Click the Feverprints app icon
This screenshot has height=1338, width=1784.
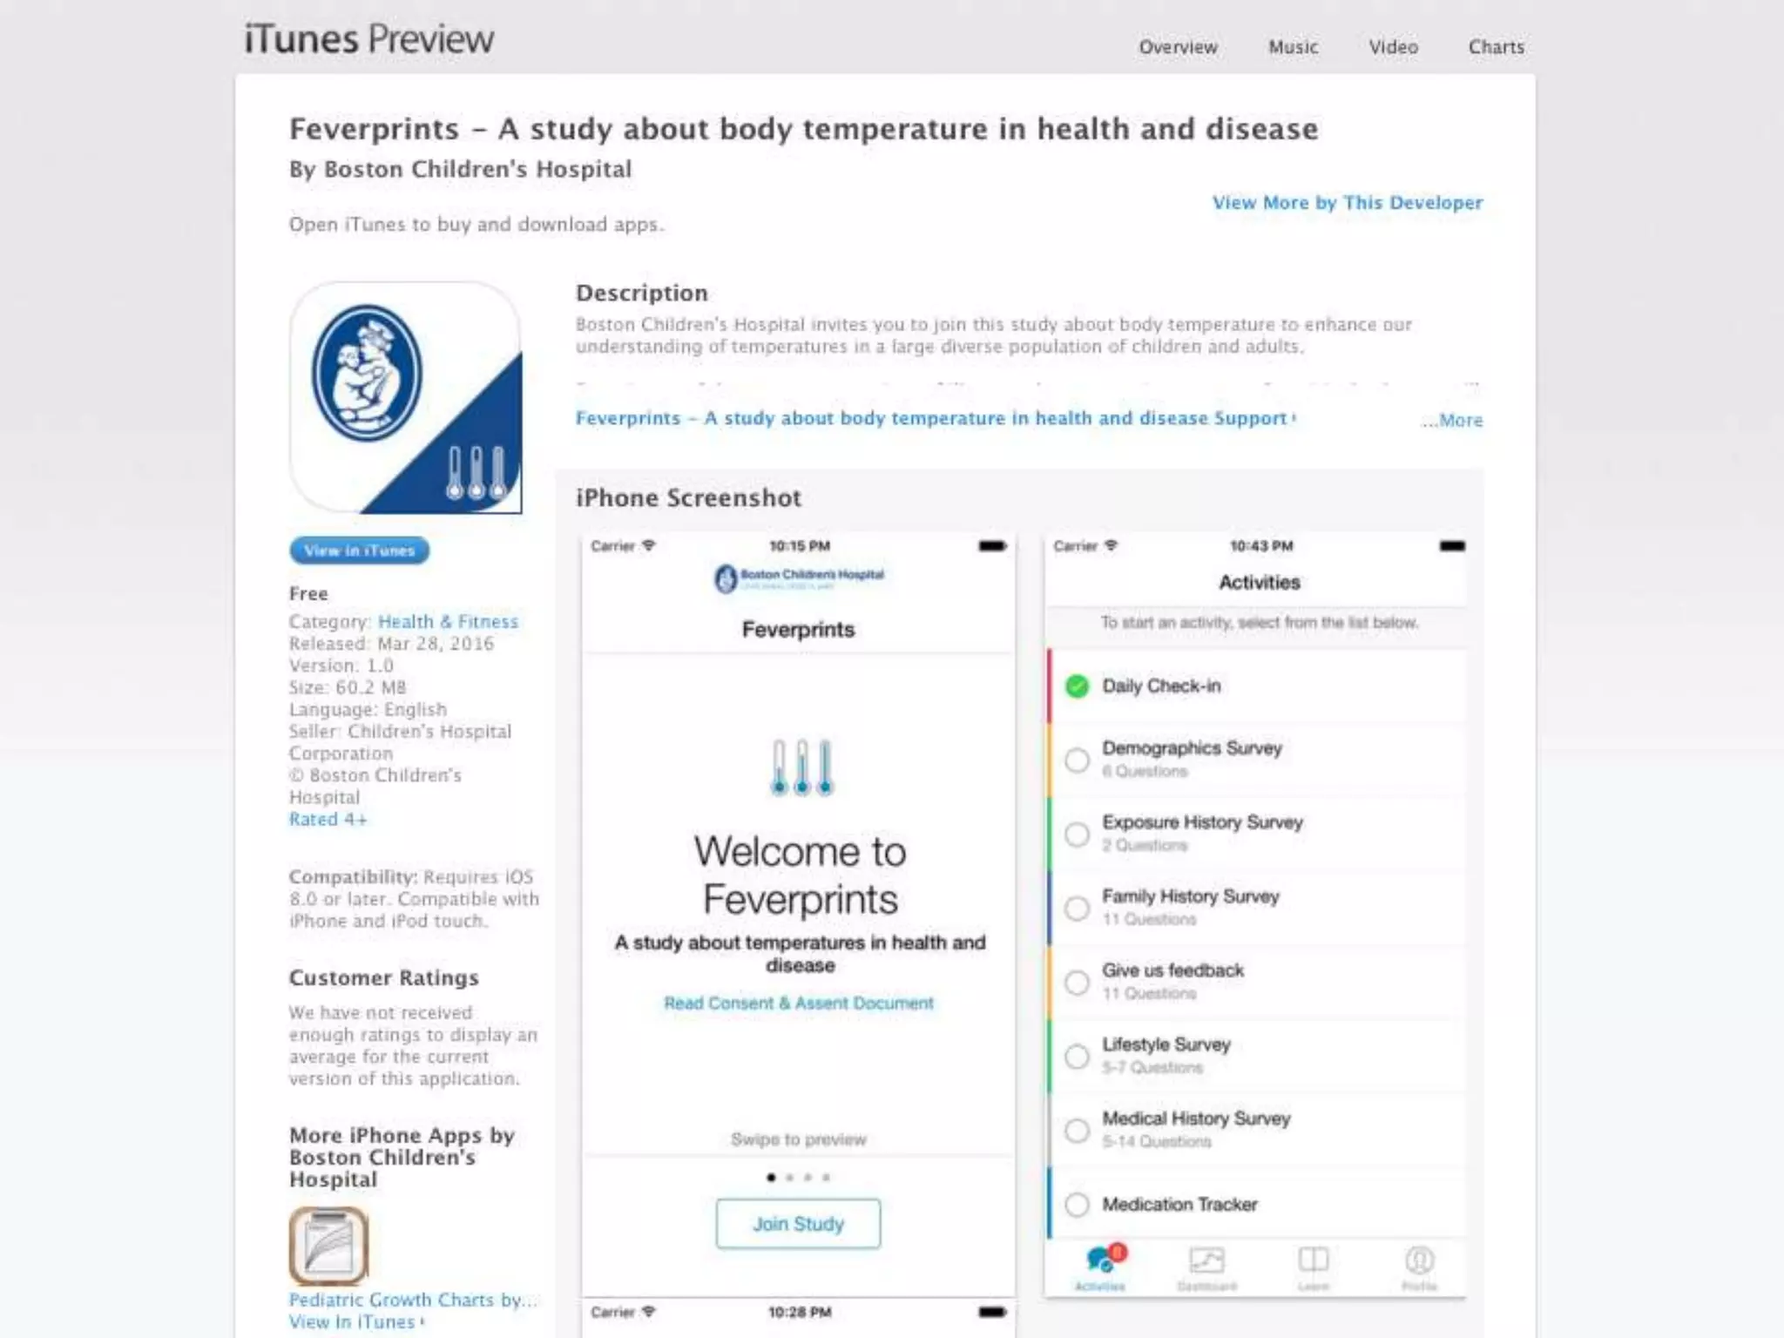[x=406, y=397]
